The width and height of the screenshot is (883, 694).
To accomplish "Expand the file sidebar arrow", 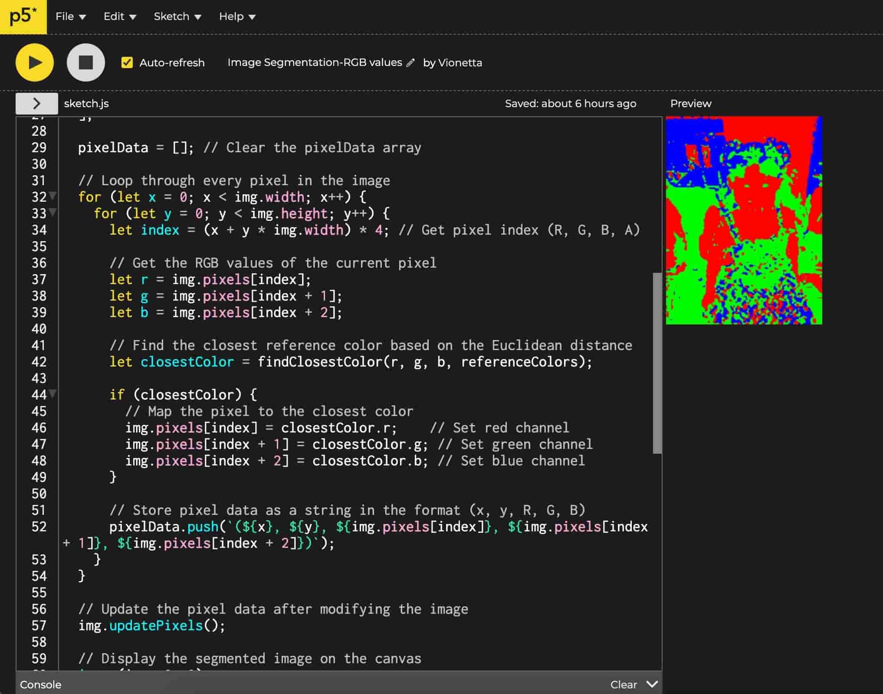I will click(x=36, y=103).
